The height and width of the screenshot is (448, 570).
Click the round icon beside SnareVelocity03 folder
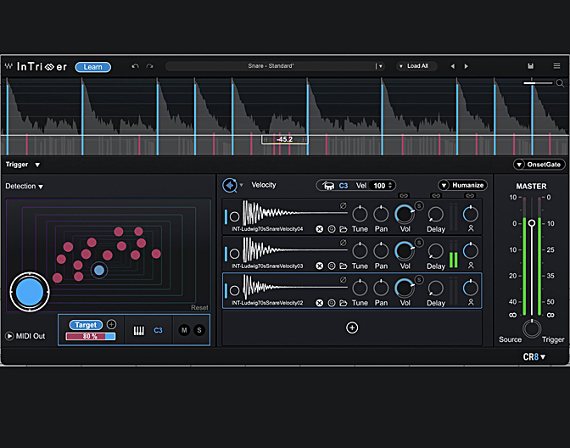tap(331, 266)
